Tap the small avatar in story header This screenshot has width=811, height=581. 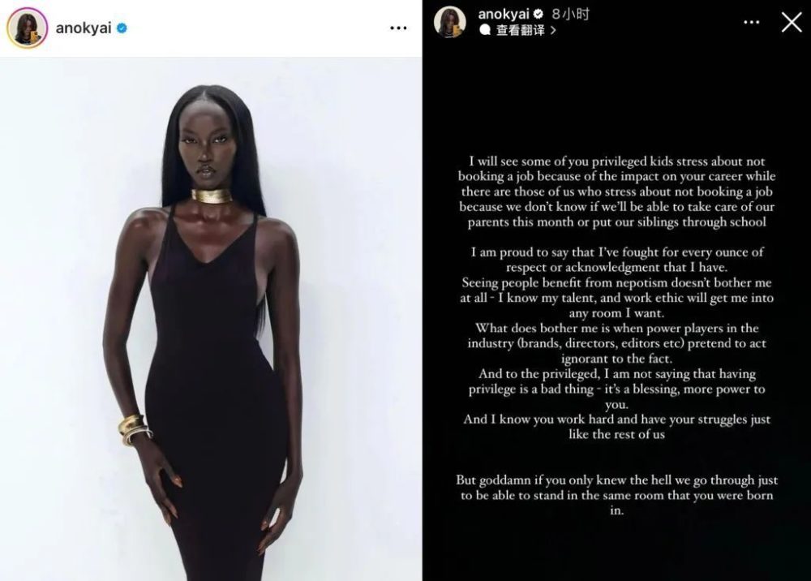449,22
